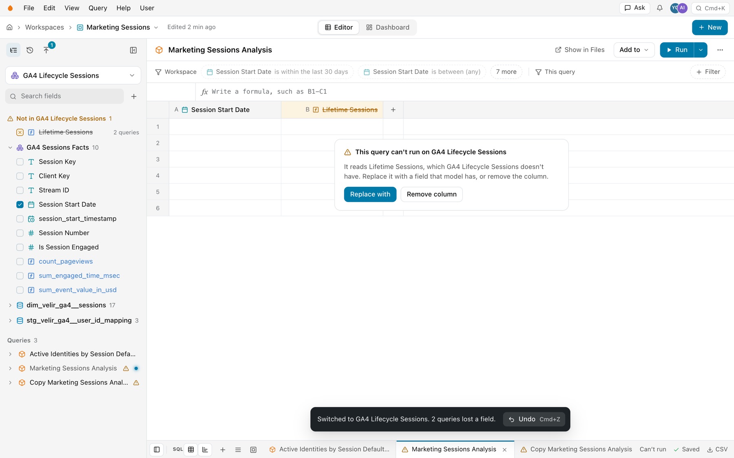734x458 pixels.
Task: Open the fields list panel icon
Action: click(x=13, y=50)
